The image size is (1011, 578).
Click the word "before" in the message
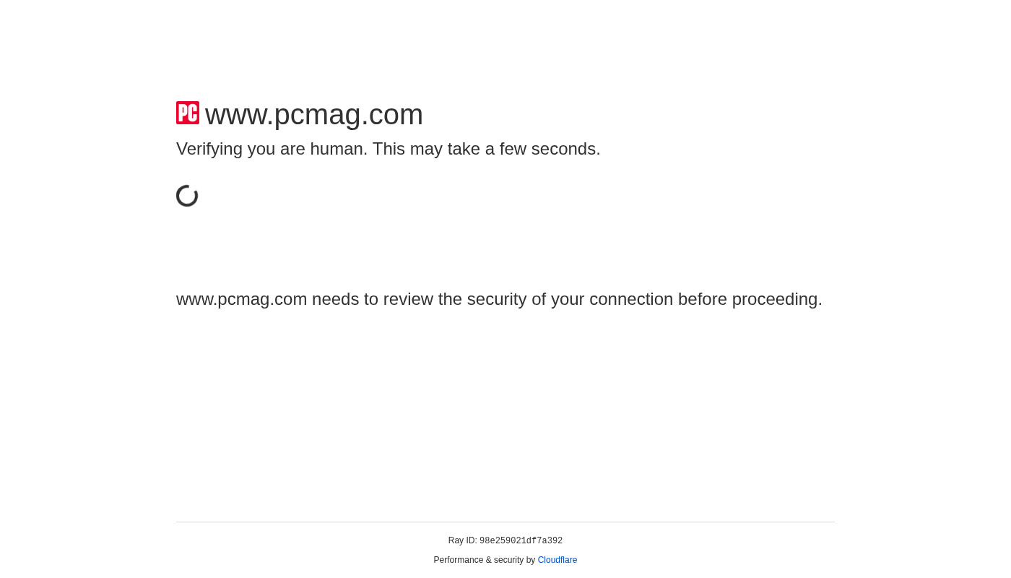pyautogui.click(x=702, y=299)
